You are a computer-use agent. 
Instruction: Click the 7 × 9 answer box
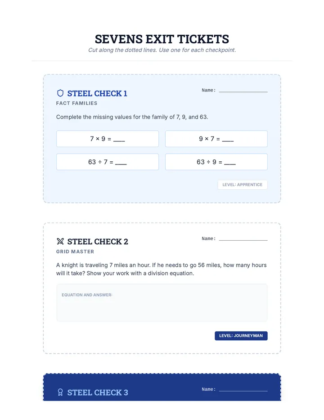click(107, 139)
